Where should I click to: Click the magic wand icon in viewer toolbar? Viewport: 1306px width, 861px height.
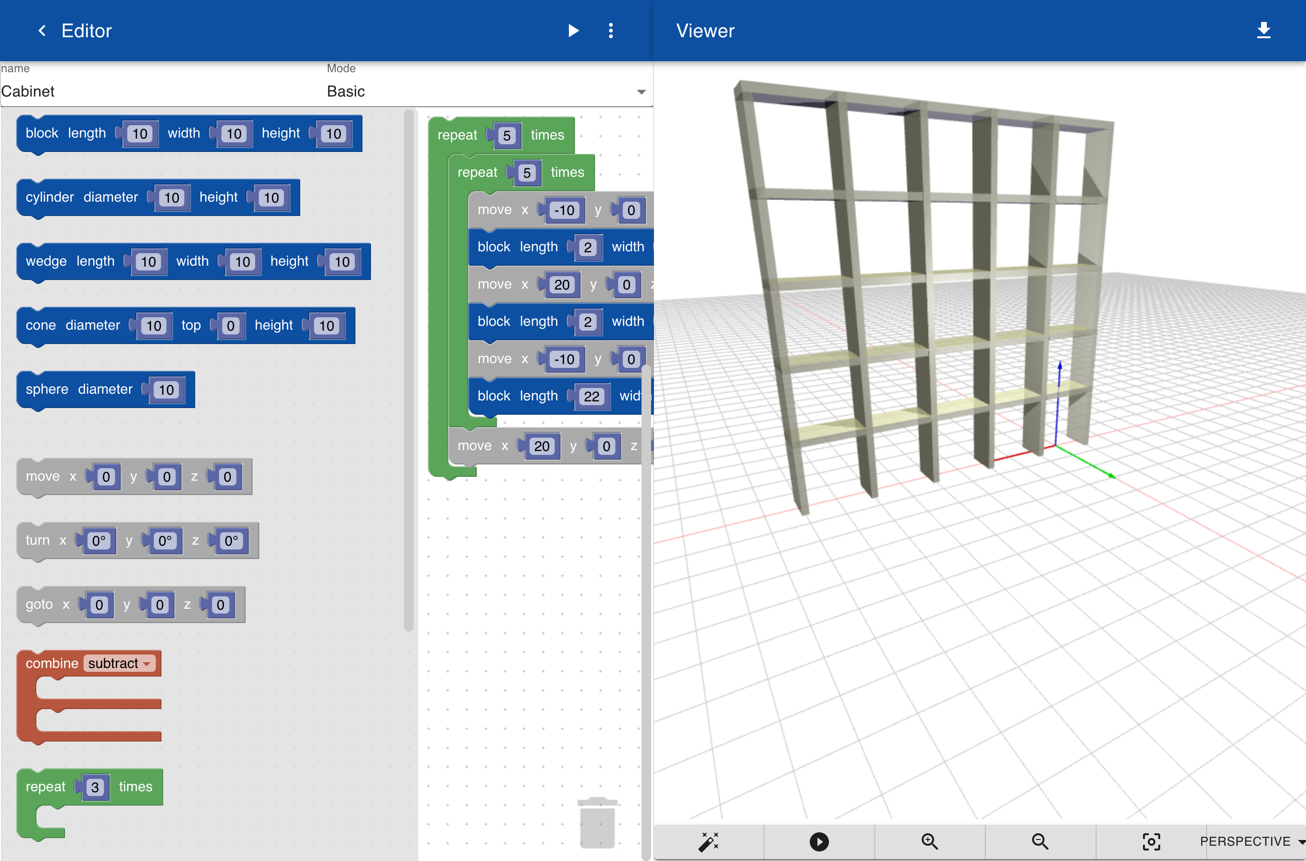tap(708, 841)
